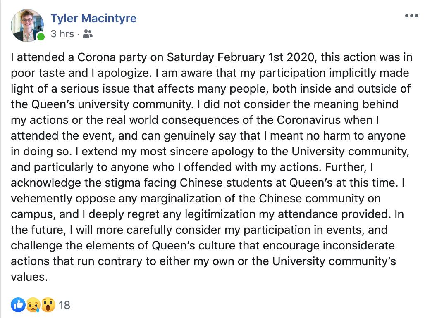Screen dimensions: 425x318
Task: Open the post options with the three-dot icon
Action: click(412, 16)
